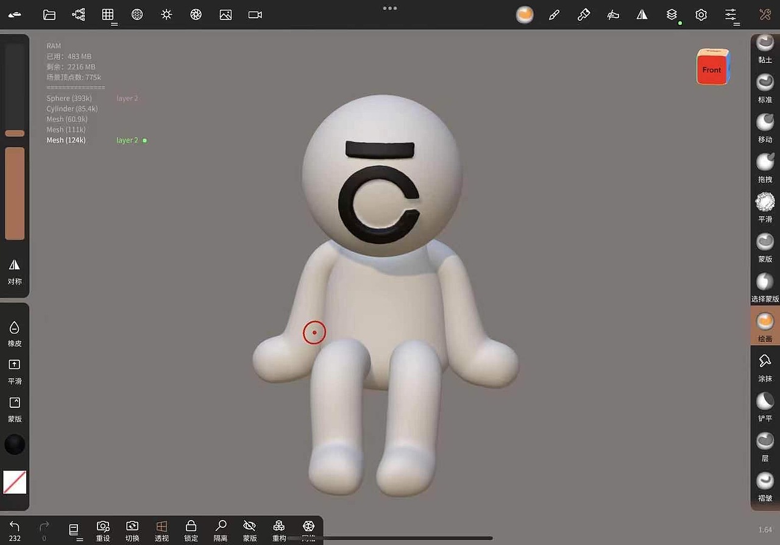
Task: Select the 标准 standard brush
Action: [x=765, y=88]
